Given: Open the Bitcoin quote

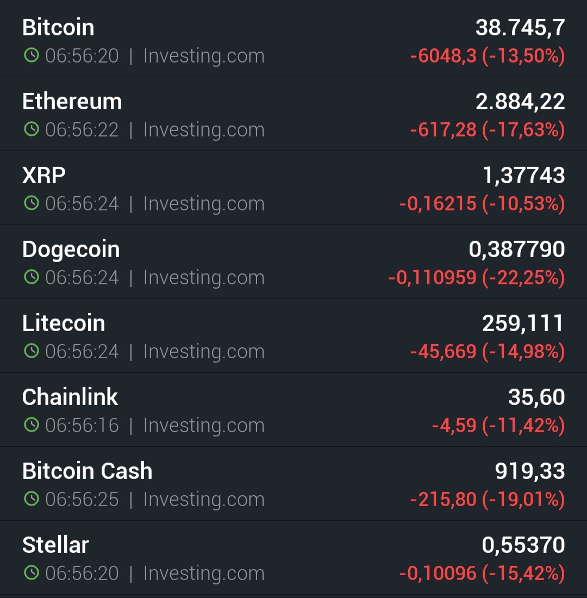Looking at the screenshot, I should click(293, 39).
